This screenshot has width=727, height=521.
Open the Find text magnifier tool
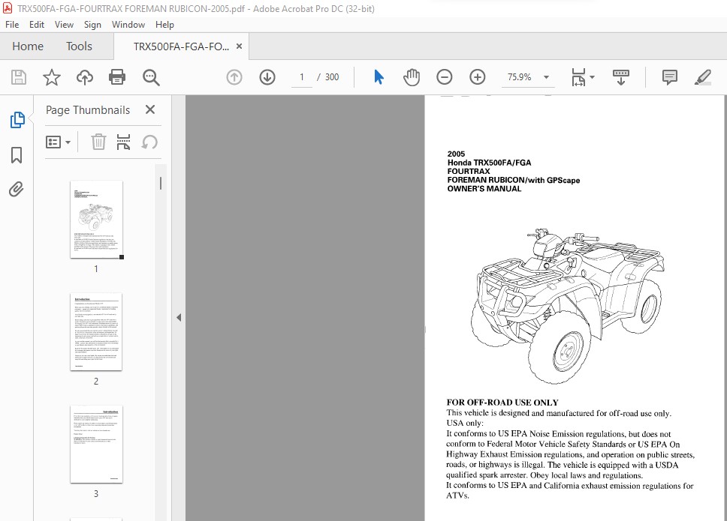pos(151,77)
